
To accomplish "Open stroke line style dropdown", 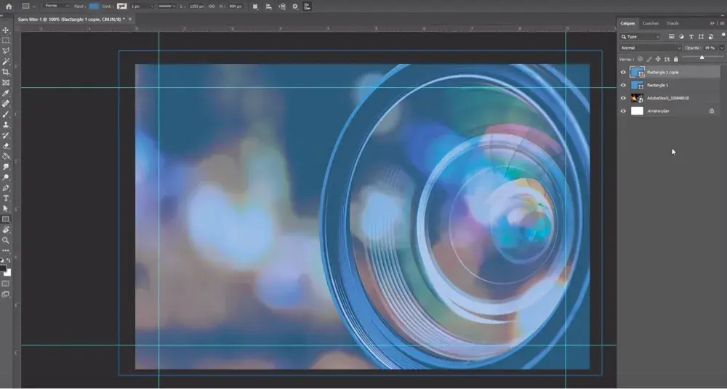I will [166, 7].
